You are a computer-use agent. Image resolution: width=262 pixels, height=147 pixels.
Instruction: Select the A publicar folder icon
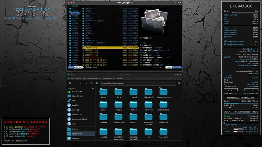(x=148, y=104)
